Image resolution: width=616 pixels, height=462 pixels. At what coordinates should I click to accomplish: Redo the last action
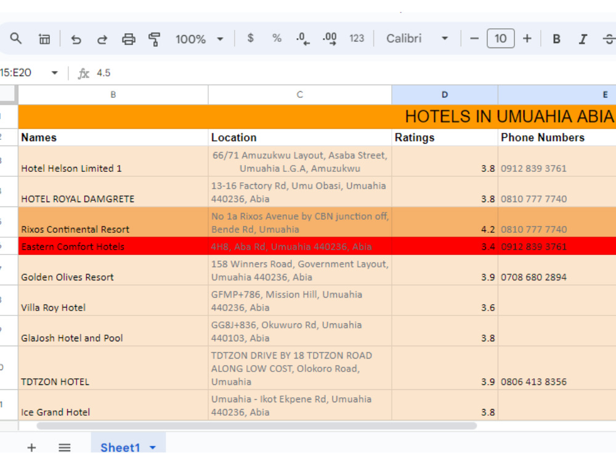click(x=102, y=39)
